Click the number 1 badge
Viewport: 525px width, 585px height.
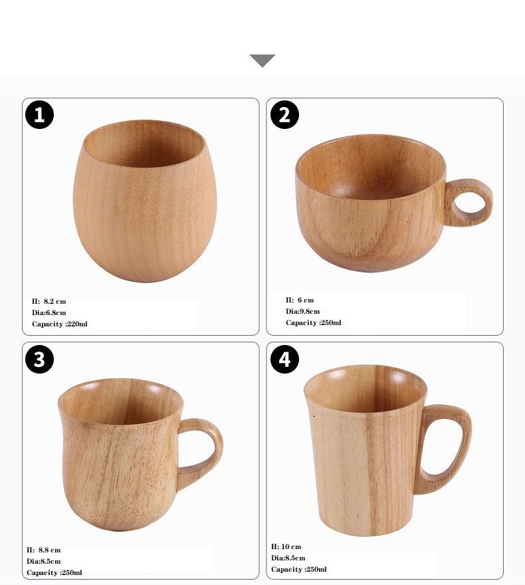click(39, 114)
